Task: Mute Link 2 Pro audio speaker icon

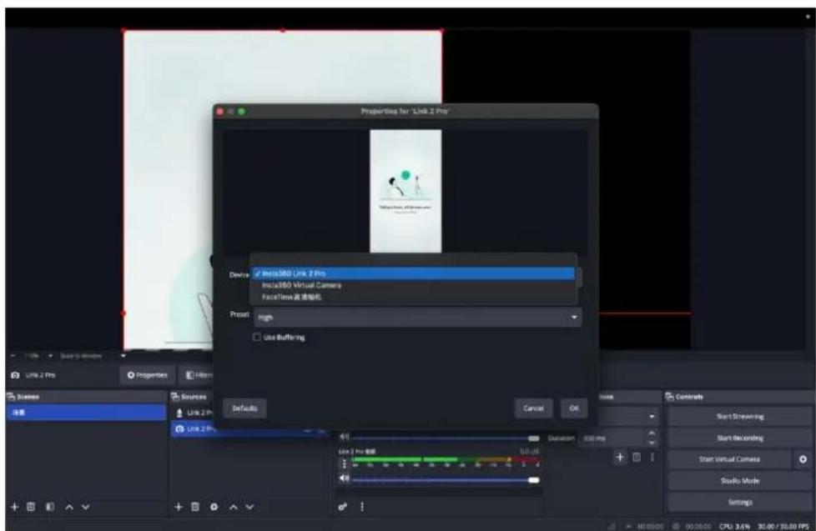Action: click(x=344, y=478)
